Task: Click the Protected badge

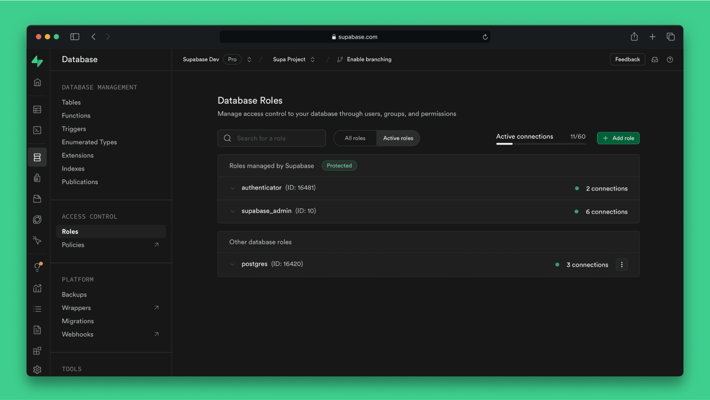Action: tap(339, 166)
